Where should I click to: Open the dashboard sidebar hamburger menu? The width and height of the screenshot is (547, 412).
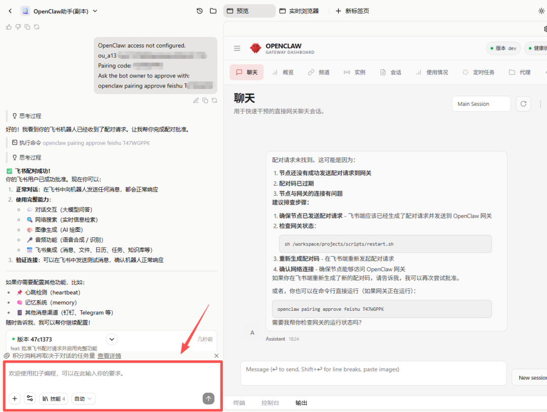tap(237, 48)
